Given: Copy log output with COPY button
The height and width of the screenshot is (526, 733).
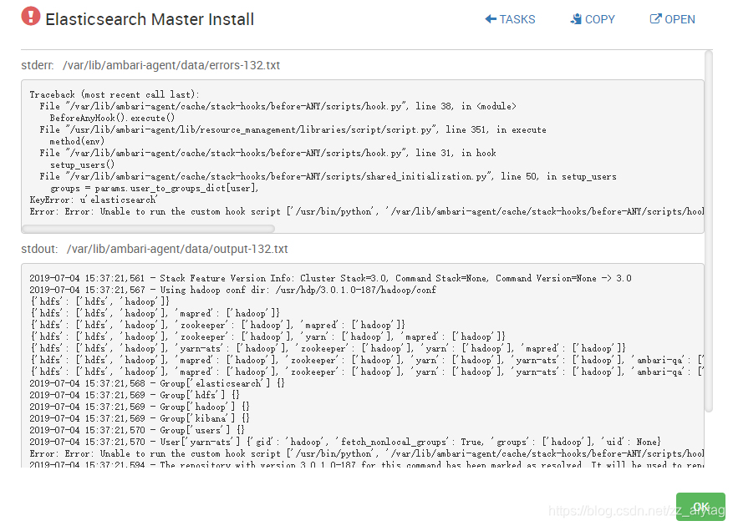Looking at the screenshot, I should point(593,19).
